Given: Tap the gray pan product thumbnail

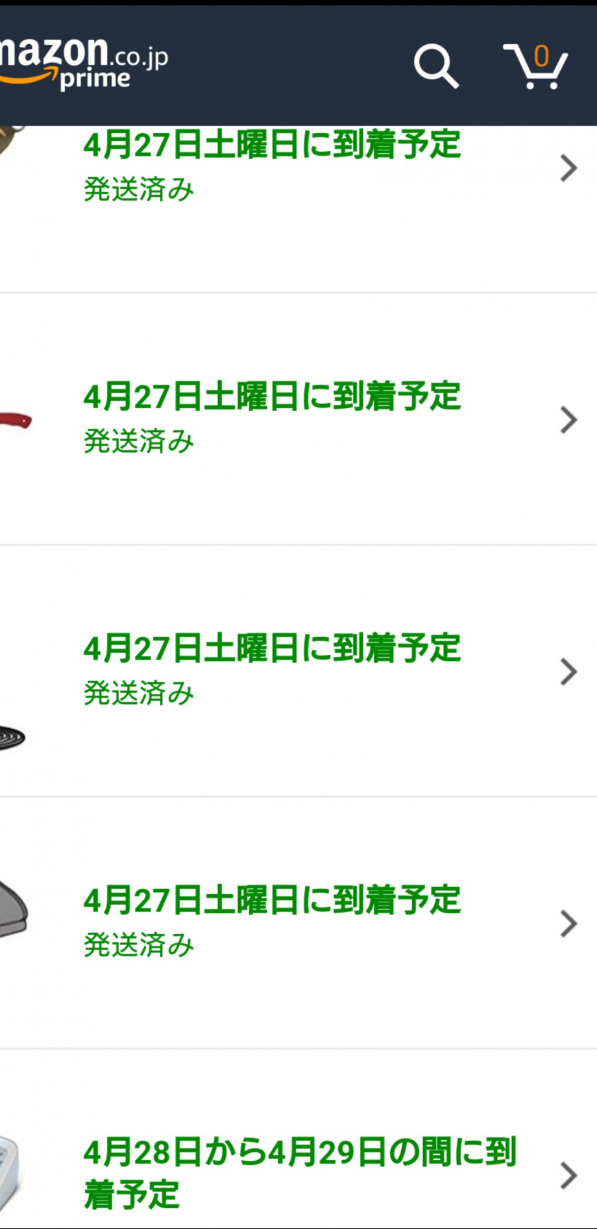Looking at the screenshot, I should [x=14, y=908].
